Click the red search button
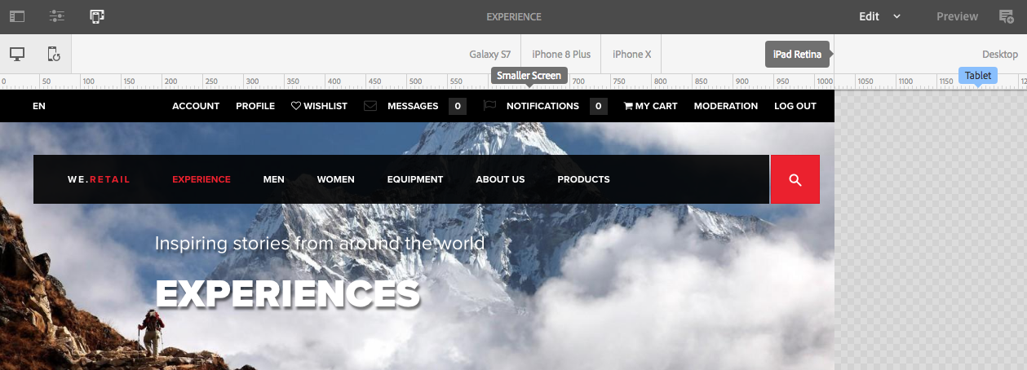The height and width of the screenshot is (370, 1027). 795,179
